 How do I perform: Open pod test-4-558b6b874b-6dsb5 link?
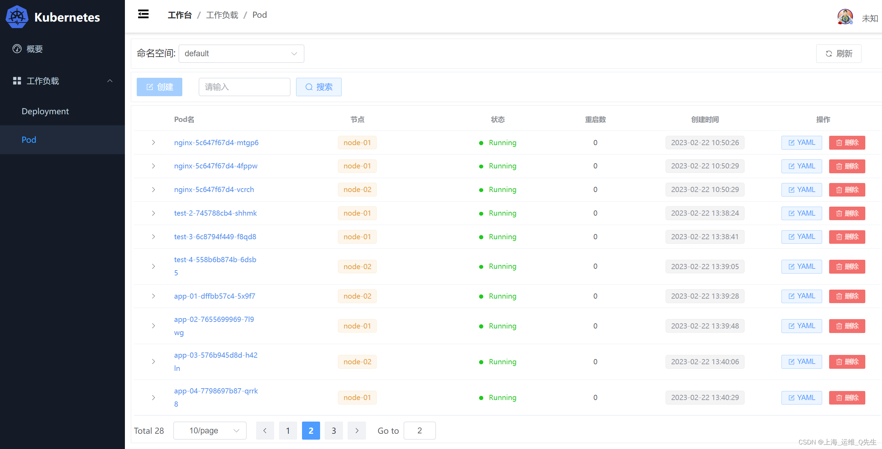tap(215, 266)
